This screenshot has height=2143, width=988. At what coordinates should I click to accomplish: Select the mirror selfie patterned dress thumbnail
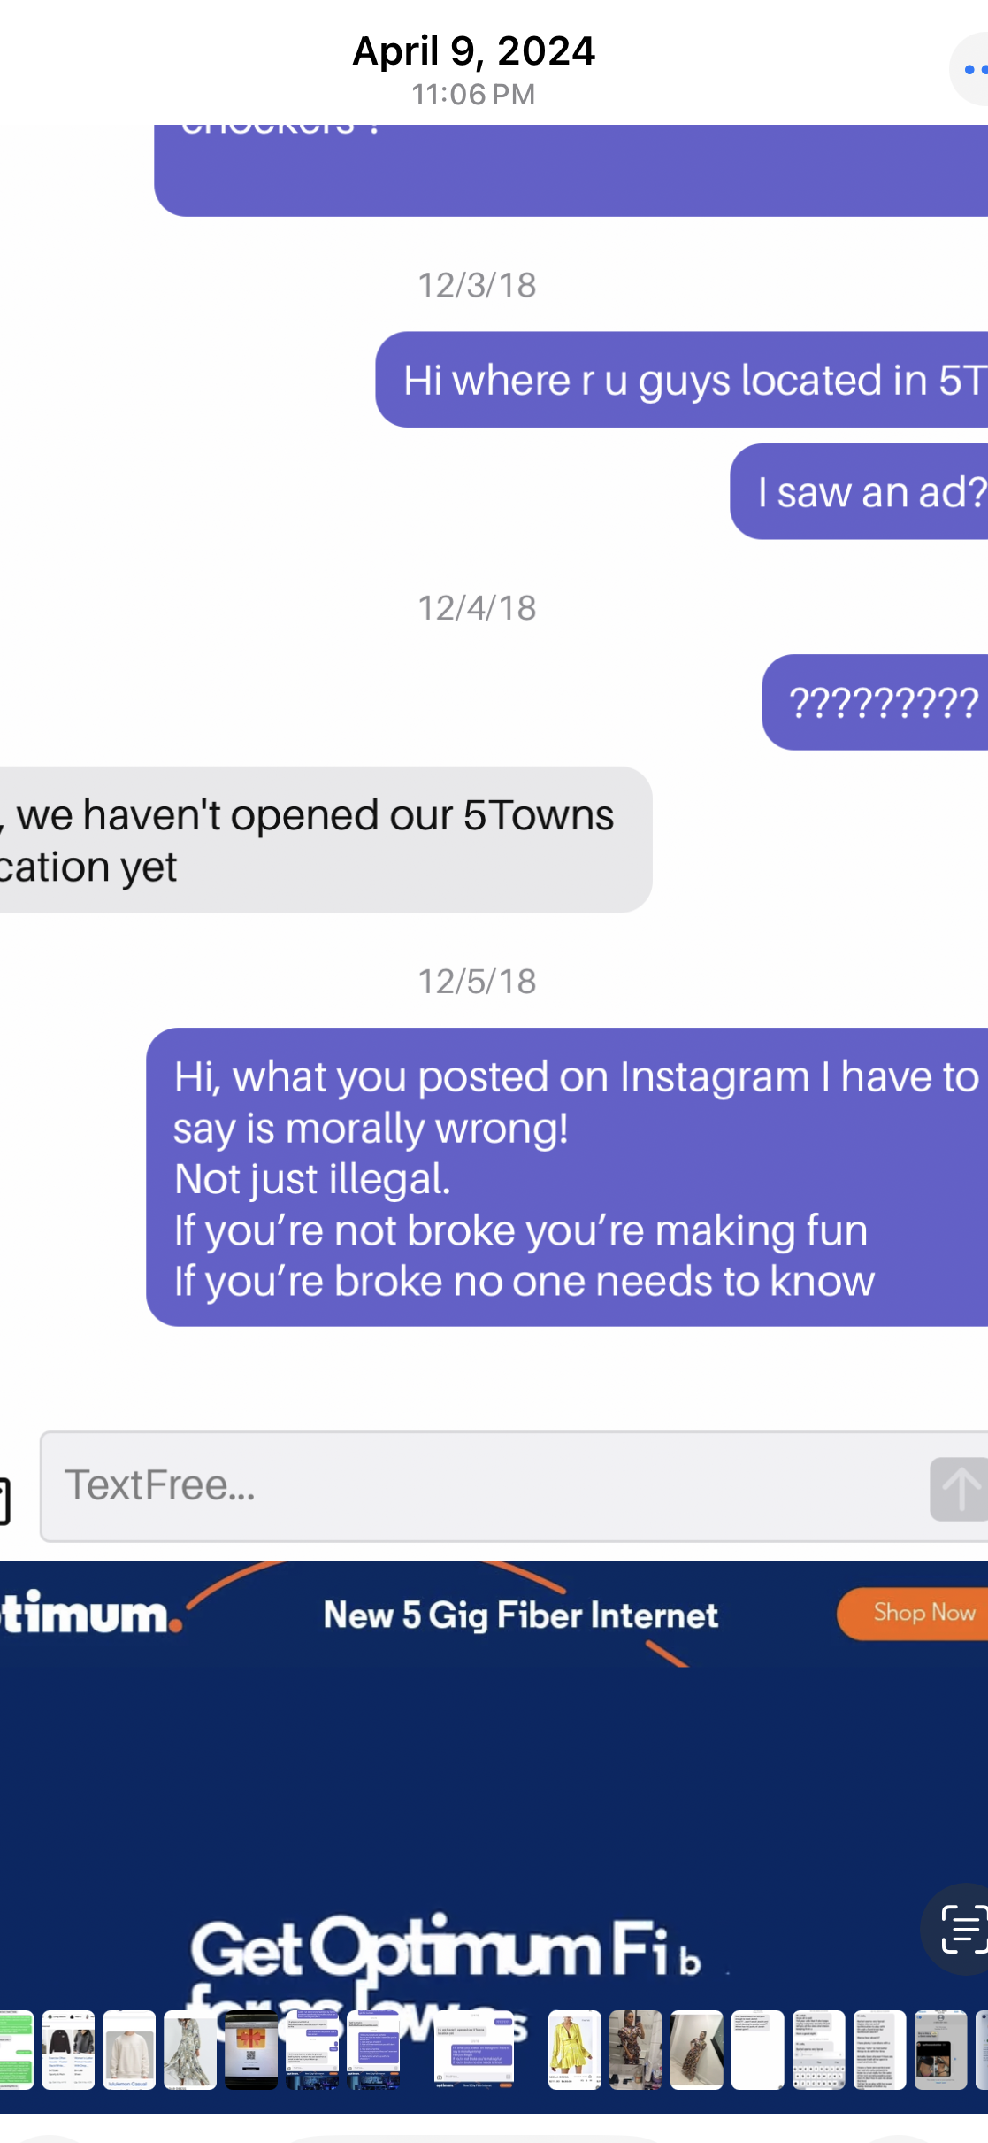pyautogui.click(x=636, y=2050)
